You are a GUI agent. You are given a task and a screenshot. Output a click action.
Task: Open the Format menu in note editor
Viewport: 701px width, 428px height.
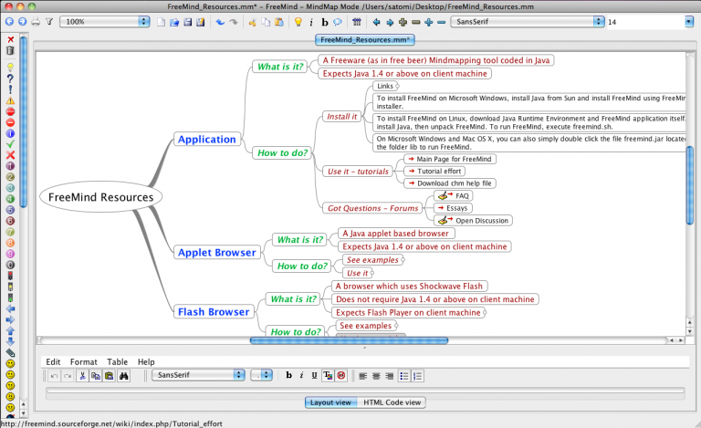click(83, 361)
